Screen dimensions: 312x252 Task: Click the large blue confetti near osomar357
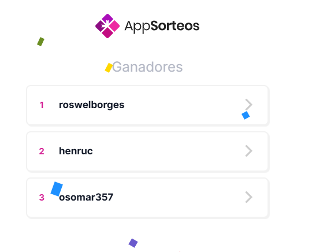[x=57, y=189]
